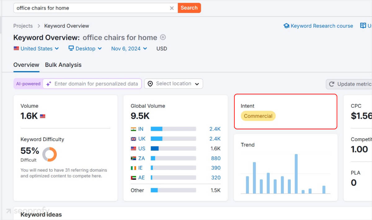372x220 pixels.
Task: Add keyword using plus circle icon
Action: coord(163,37)
